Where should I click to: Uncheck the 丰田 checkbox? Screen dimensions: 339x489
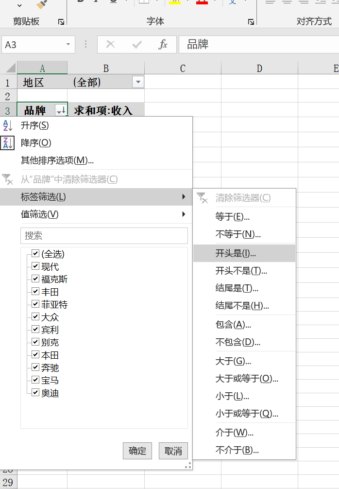(x=35, y=291)
